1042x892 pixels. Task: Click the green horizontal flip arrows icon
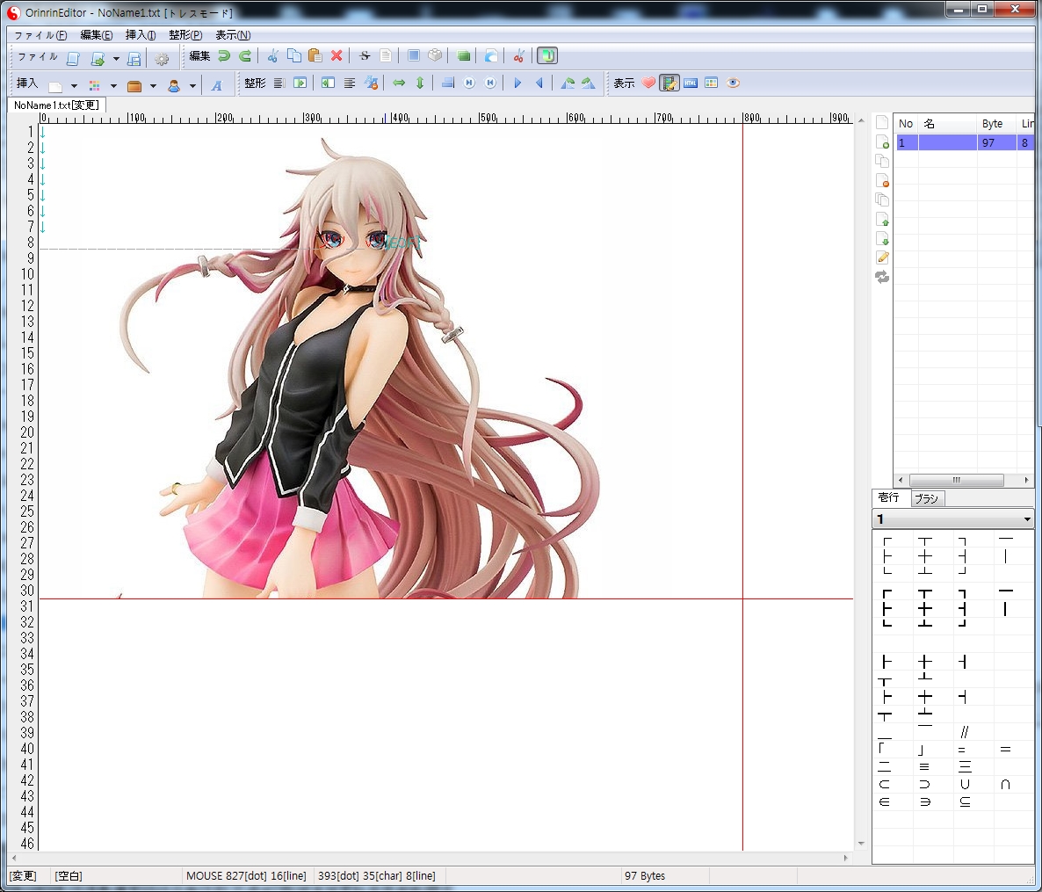click(x=399, y=83)
